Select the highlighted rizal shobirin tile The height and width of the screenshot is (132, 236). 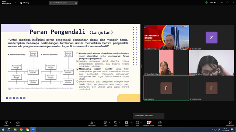pos(166,88)
